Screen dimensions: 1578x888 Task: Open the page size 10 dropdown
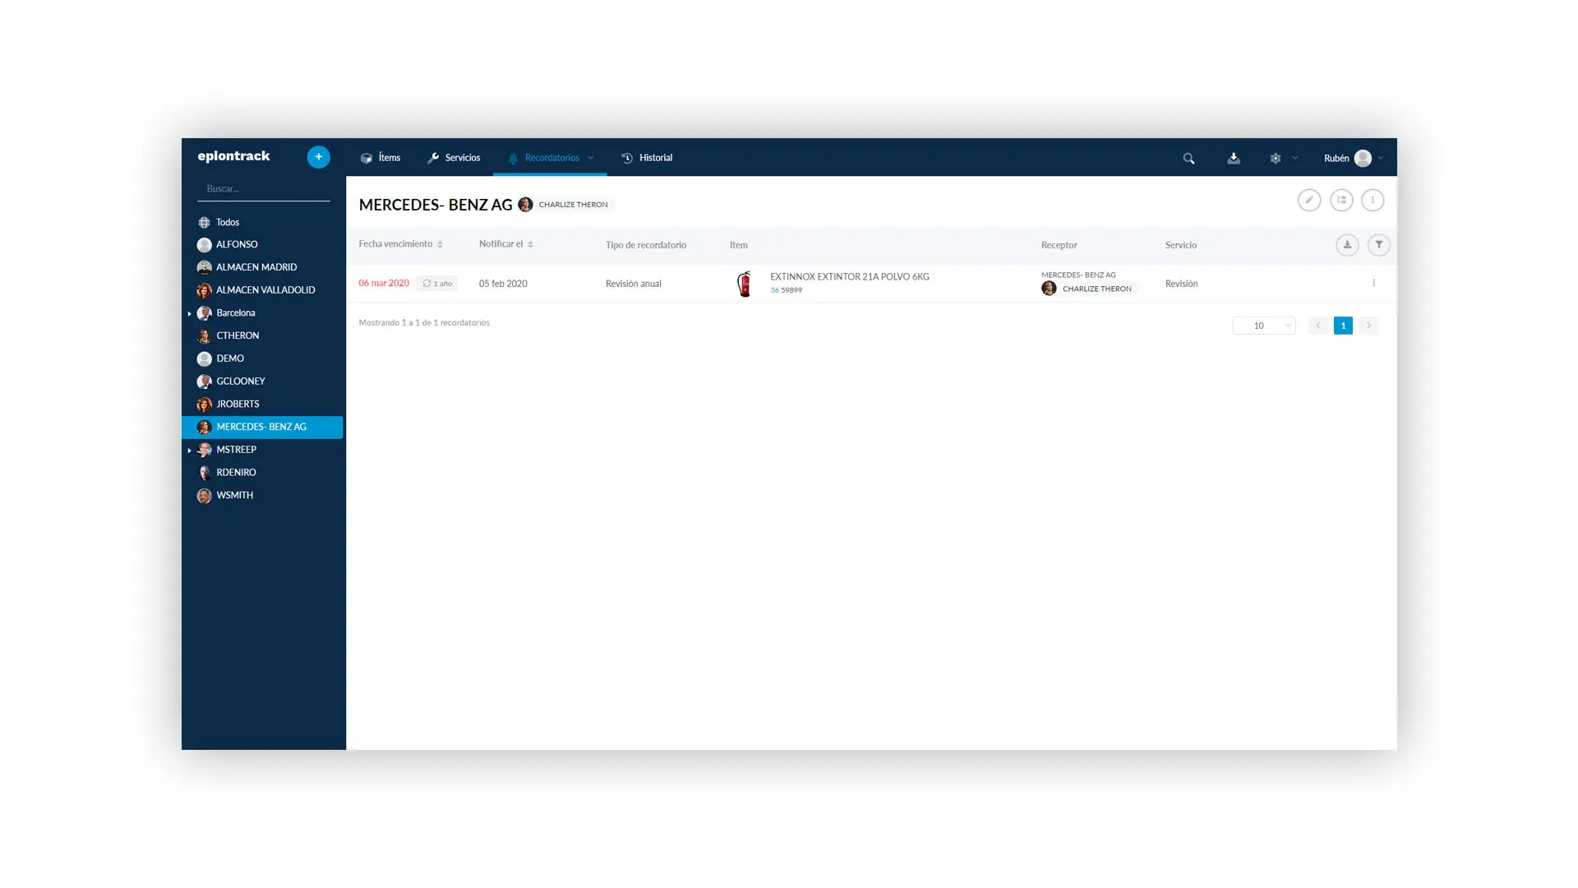coord(1264,326)
